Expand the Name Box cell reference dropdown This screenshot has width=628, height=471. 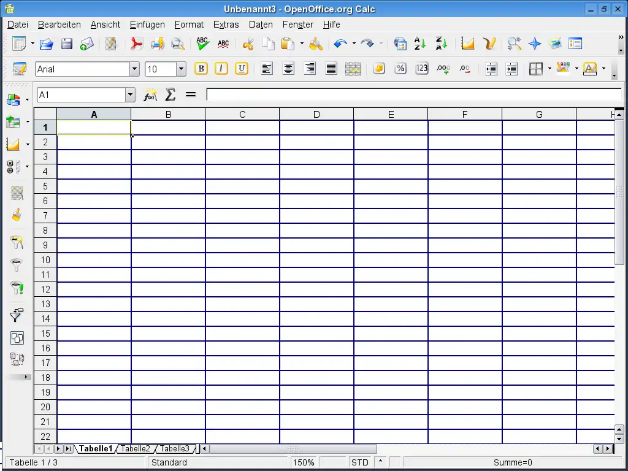click(x=130, y=95)
